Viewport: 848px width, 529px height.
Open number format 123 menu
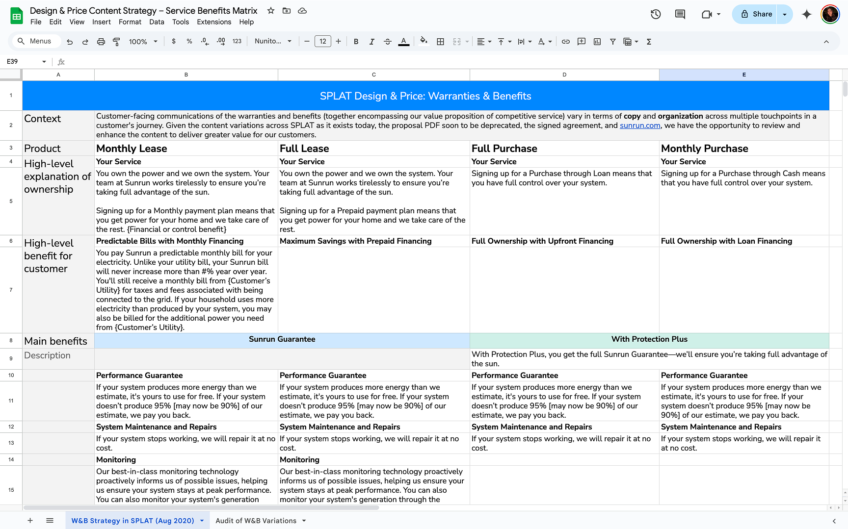coord(237,42)
